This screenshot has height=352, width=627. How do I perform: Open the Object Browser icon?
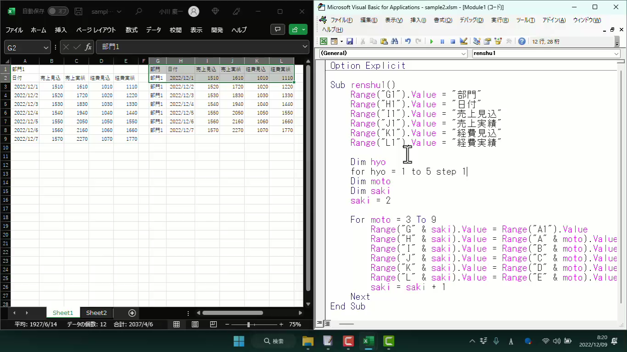[498, 41]
